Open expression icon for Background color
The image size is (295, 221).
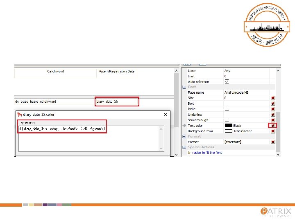[273, 131]
